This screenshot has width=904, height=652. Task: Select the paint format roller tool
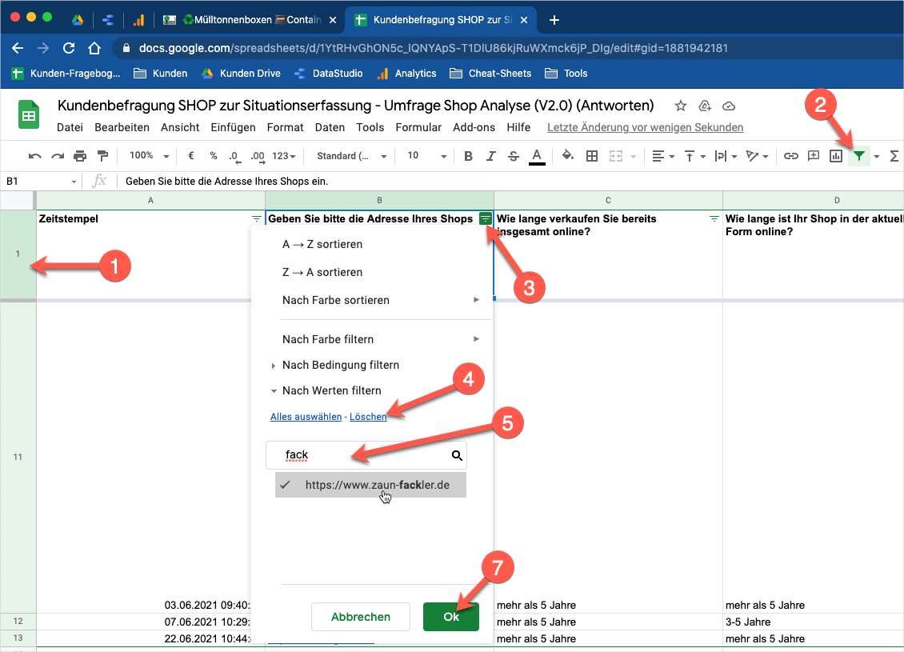pyautogui.click(x=102, y=156)
